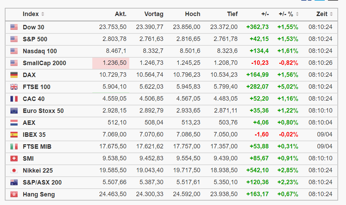Screen dimensions: 346x205
Task: Open the AEX index link
Action: [x=29, y=123]
